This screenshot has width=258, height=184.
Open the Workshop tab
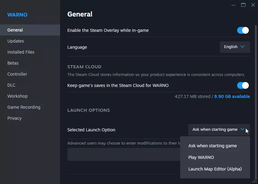(17, 96)
